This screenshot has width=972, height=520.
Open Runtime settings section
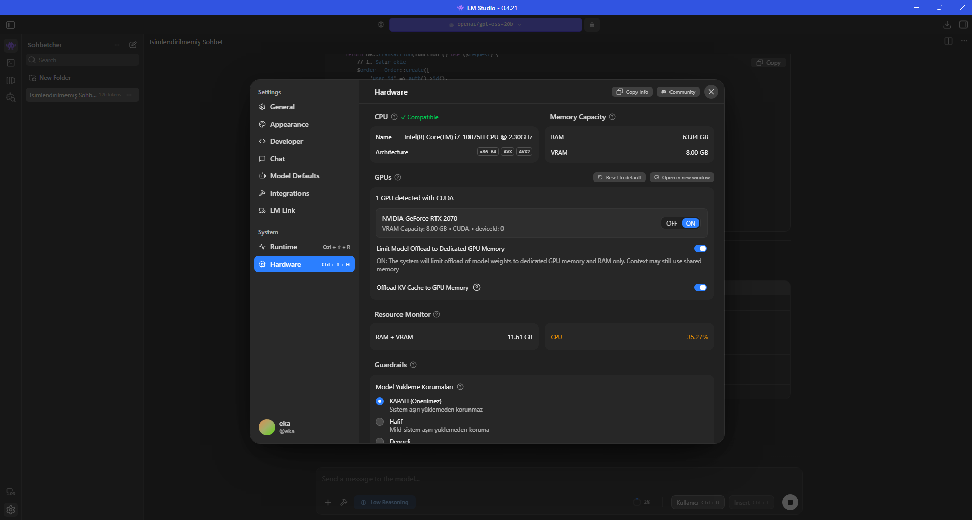coord(305,247)
